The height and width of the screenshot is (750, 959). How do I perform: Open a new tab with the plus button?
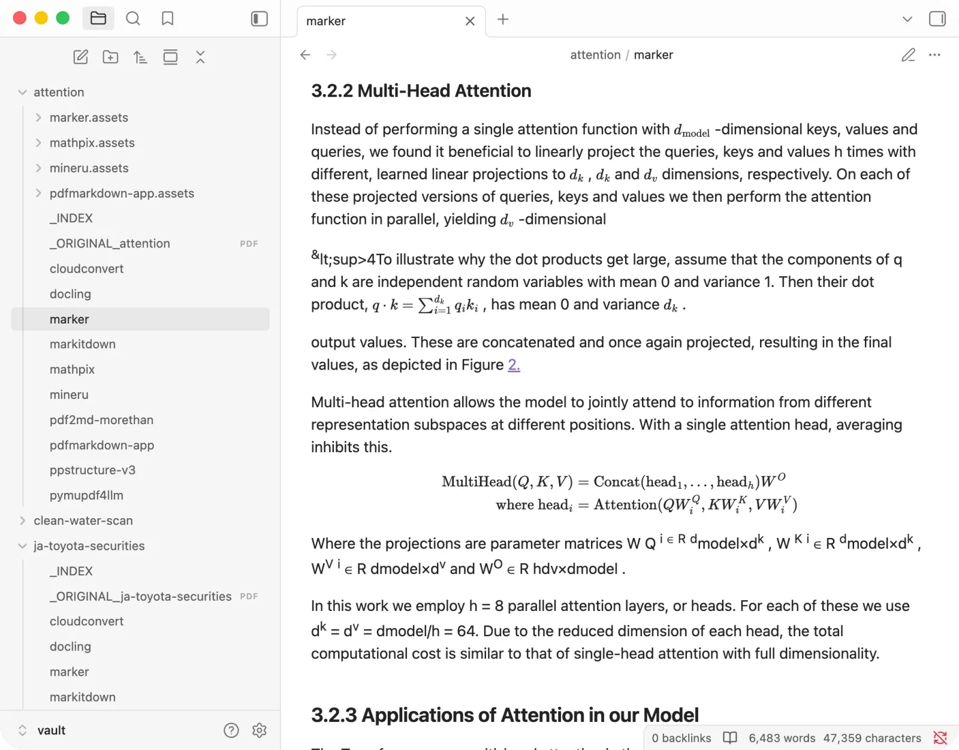click(x=503, y=19)
